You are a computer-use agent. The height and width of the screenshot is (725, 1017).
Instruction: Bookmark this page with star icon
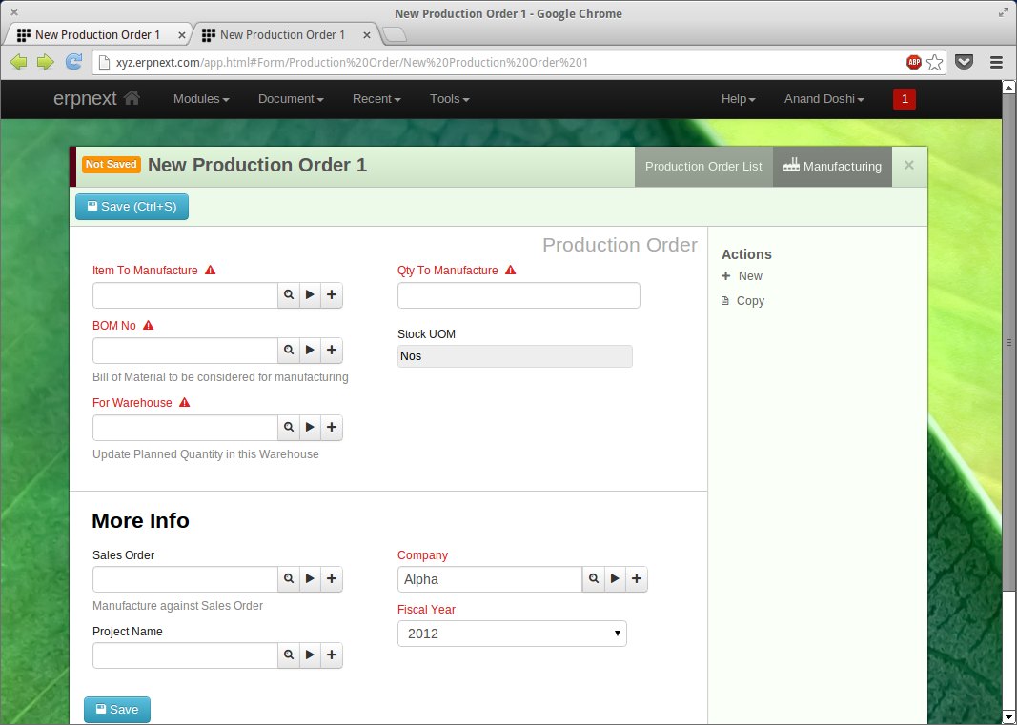[x=935, y=62]
